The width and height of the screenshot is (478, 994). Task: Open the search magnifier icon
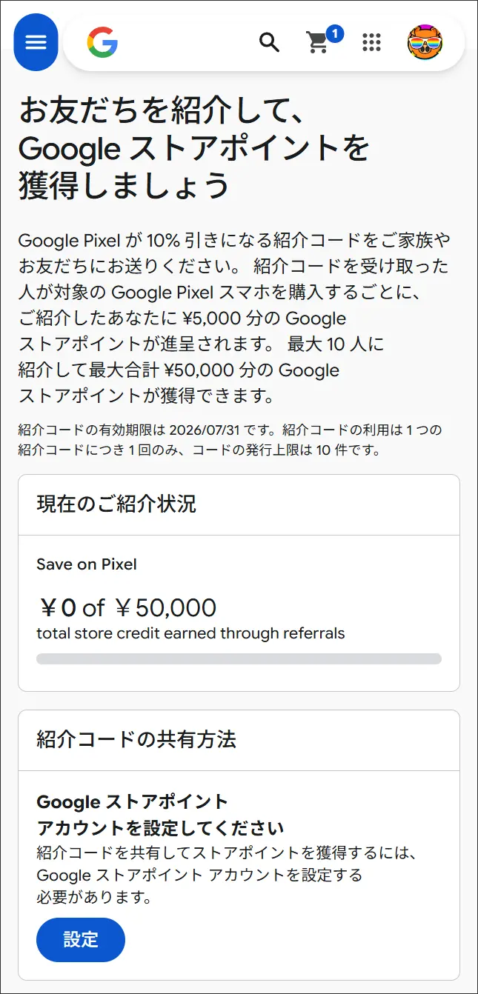[x=269, y=42]
